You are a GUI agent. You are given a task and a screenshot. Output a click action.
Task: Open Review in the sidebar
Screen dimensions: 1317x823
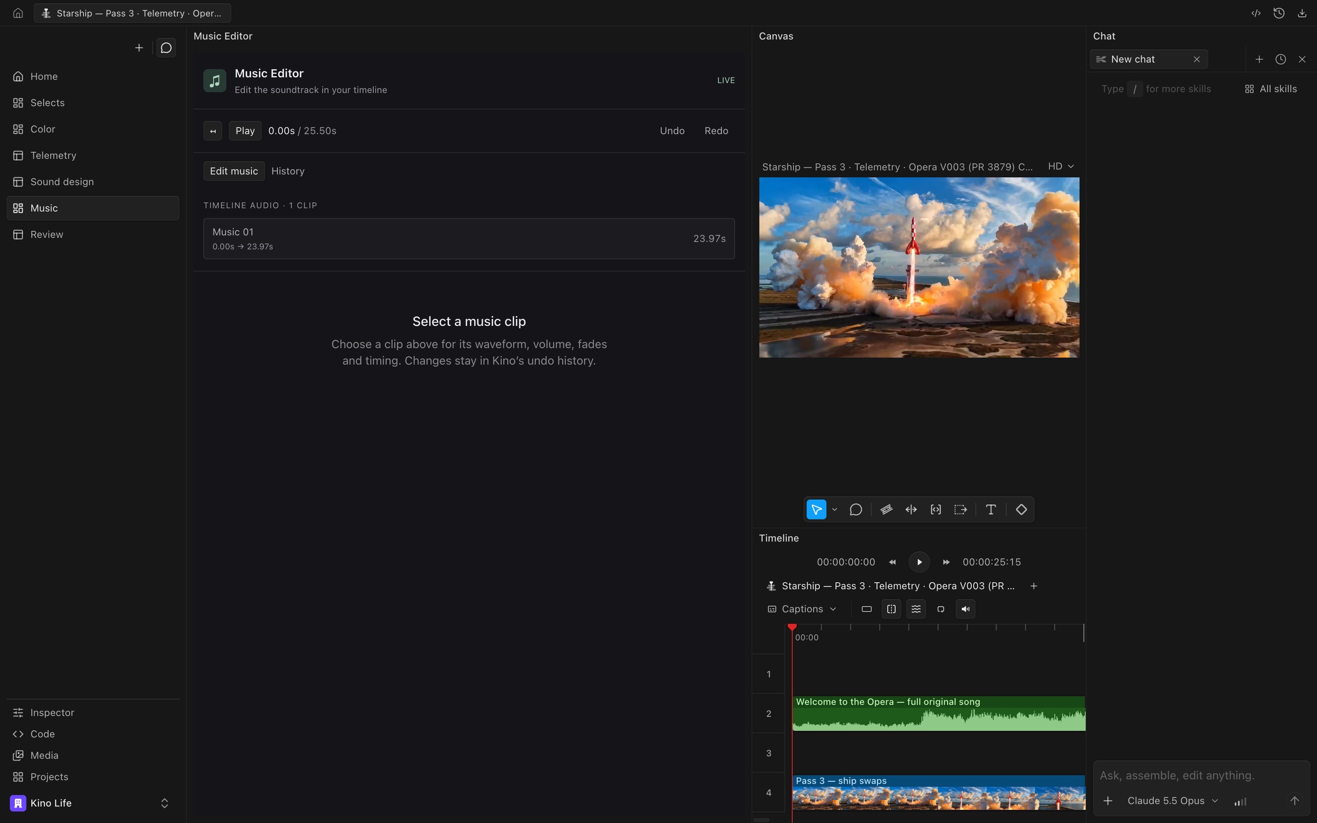[93, 234]
